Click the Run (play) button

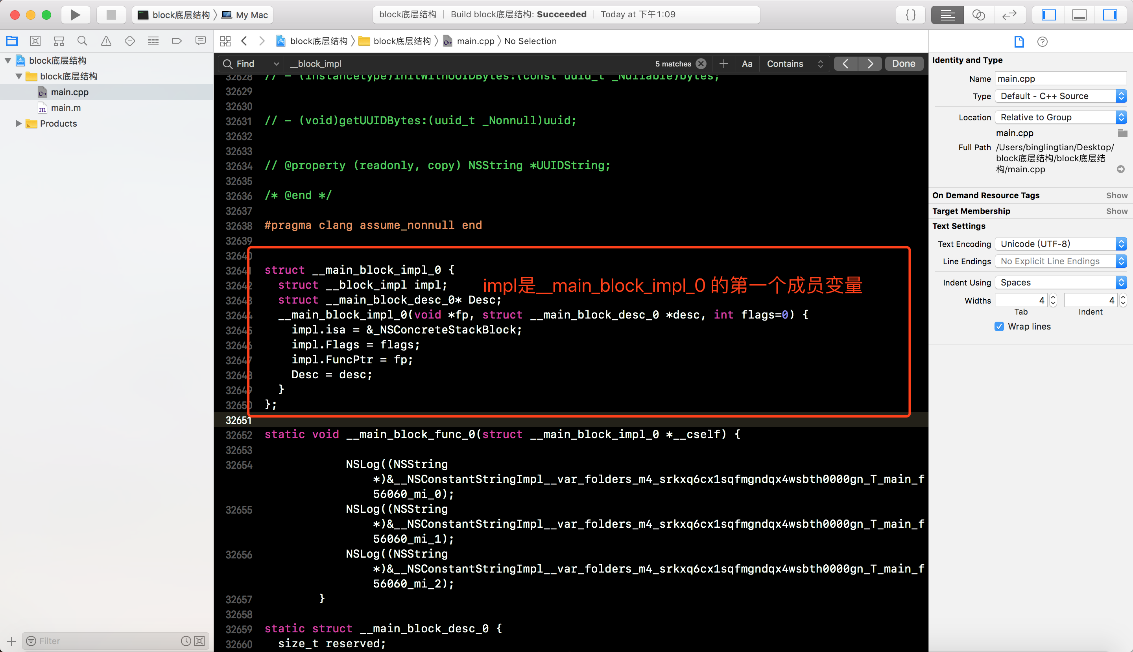tap(75, 15)
